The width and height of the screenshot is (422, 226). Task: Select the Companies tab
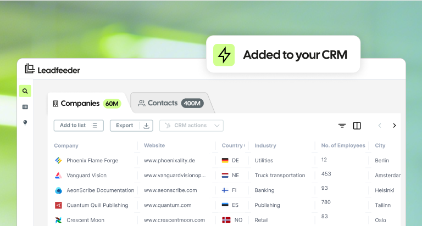click(87, 104)
